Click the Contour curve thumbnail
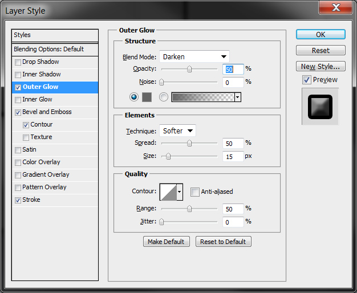357x293 pixels. (168, 192)
